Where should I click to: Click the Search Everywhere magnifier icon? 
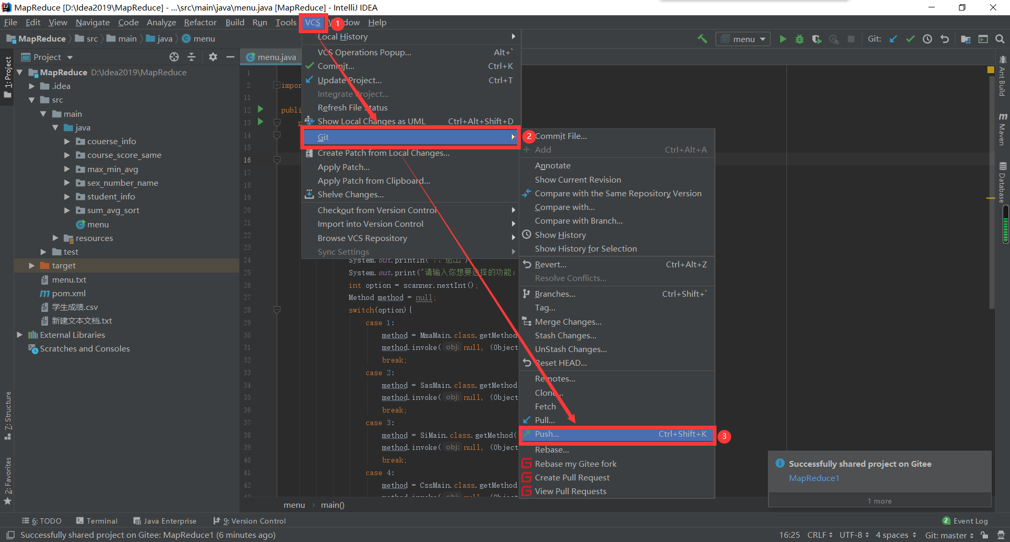[1000, 39]
